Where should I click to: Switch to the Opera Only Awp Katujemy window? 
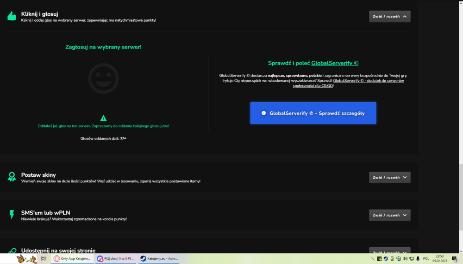[72, 259]
